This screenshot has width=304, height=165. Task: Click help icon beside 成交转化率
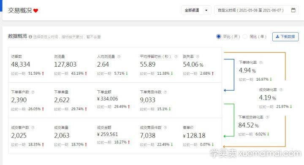[x=281, y=89]
